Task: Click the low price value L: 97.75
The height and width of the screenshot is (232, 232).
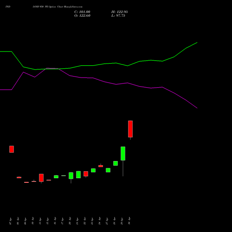Action: [118, 16]
